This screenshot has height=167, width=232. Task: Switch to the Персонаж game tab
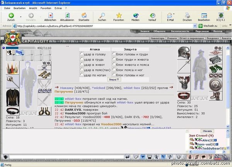(x=202, y=31)
